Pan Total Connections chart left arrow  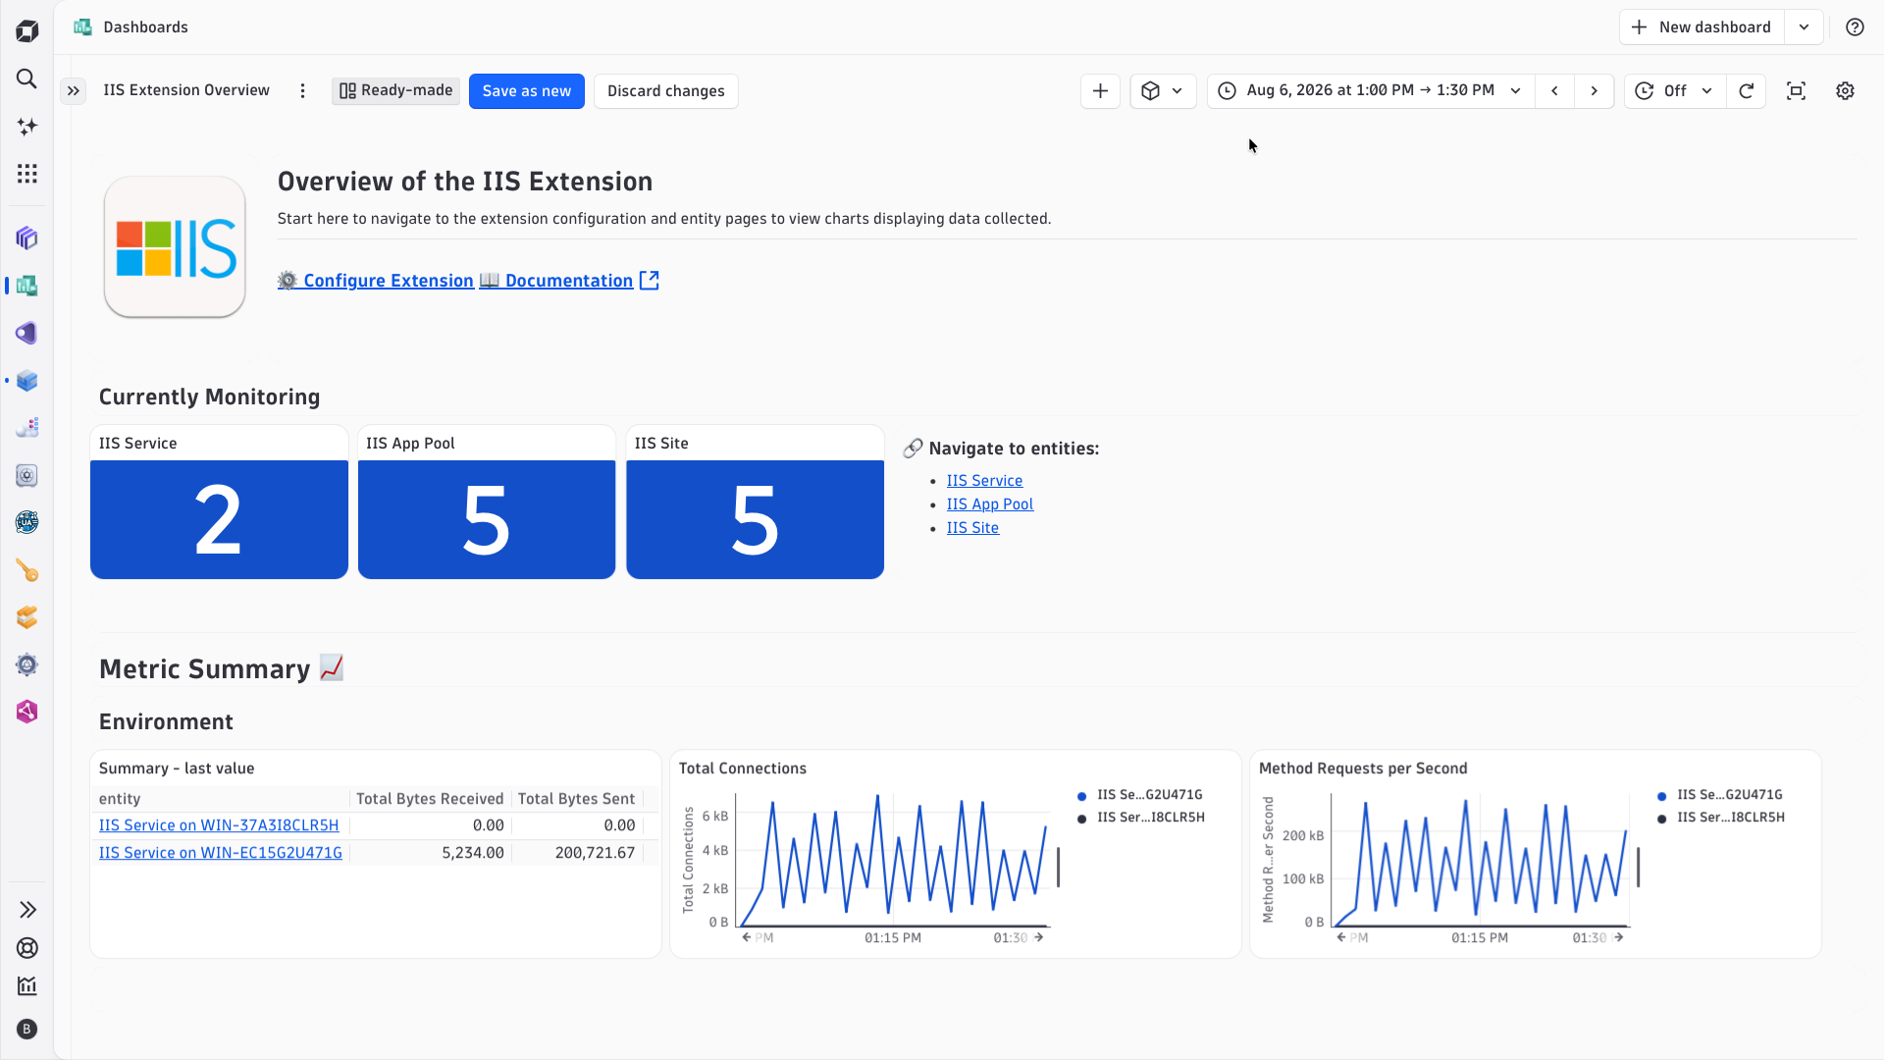[747, 937]
